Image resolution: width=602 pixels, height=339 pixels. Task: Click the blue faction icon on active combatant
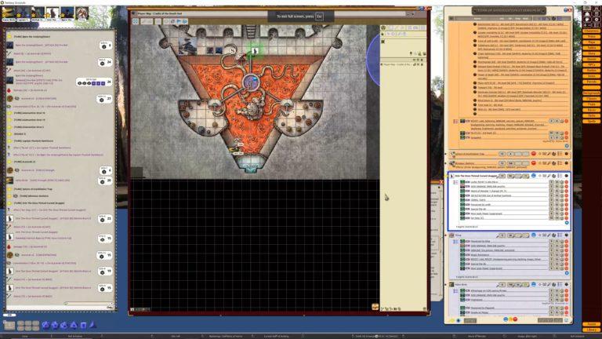click(533, 176)
